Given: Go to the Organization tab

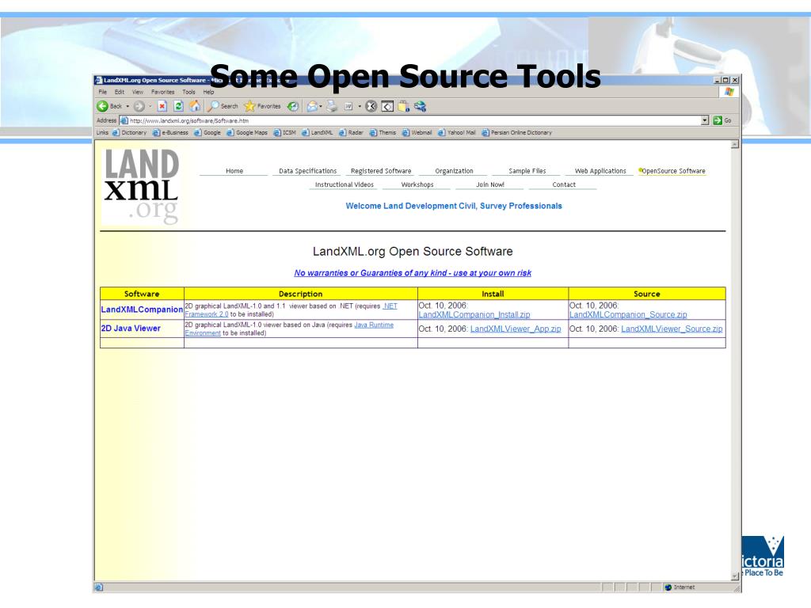Looking at the screenshot, I should click(x=454, y=171).
